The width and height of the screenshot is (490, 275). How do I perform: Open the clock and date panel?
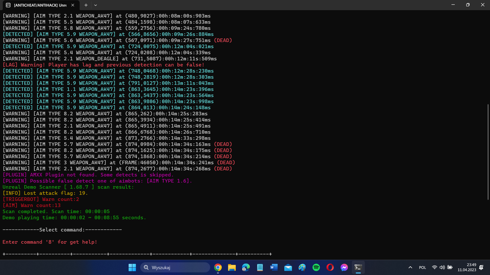pos(466,268)
